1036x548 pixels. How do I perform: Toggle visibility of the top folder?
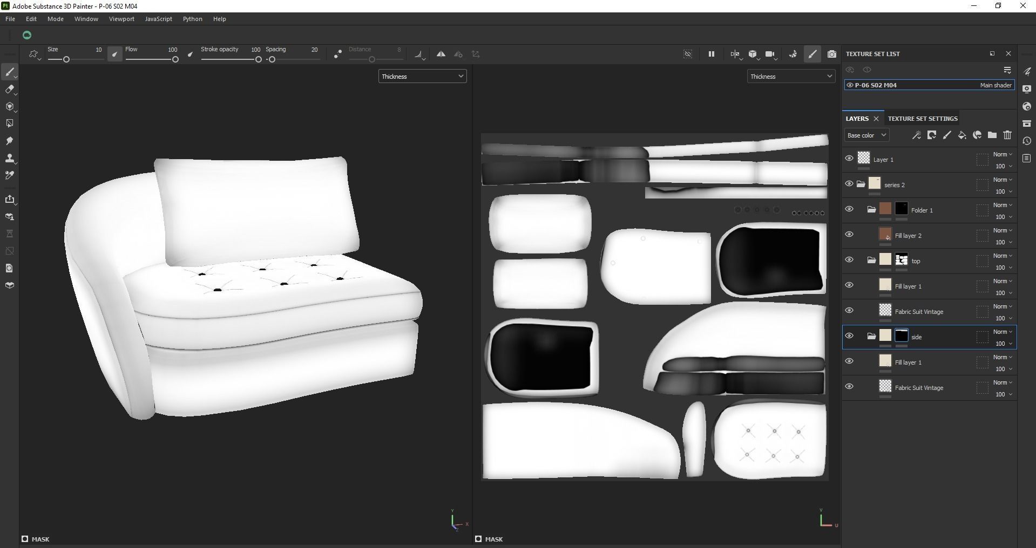point(849,260)
